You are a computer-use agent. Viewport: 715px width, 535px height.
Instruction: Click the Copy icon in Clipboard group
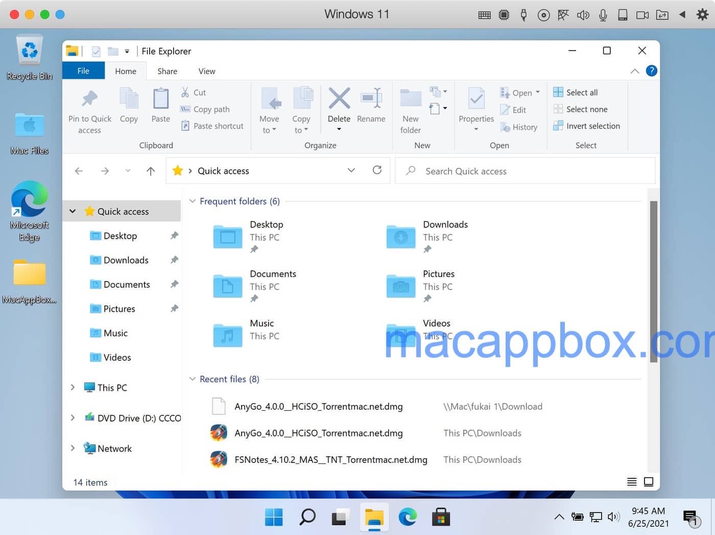129,99
